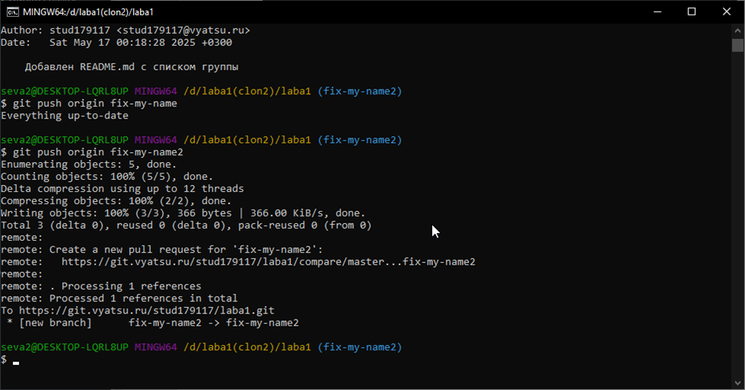The image size is (745, 390).
Task: Click the scrollbar up arrow
Action: tap(737, 30)
